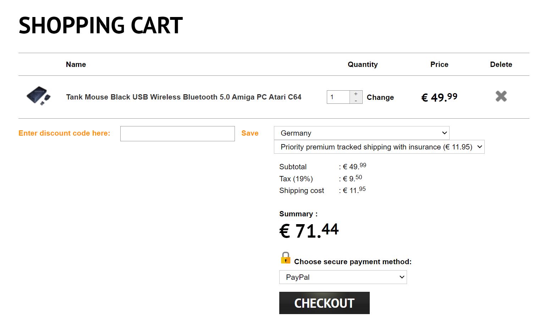Click the Quantity column header
This screenshot has width=550, height=335.
362,64
